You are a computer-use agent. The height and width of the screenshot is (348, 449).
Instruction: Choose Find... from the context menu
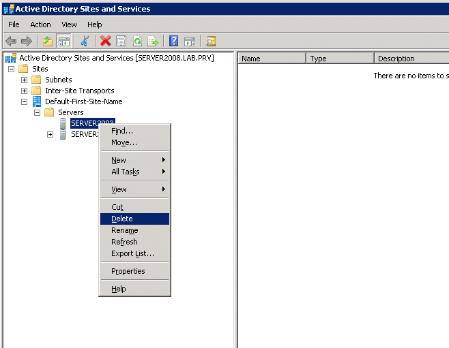click(x=134, y=131)
